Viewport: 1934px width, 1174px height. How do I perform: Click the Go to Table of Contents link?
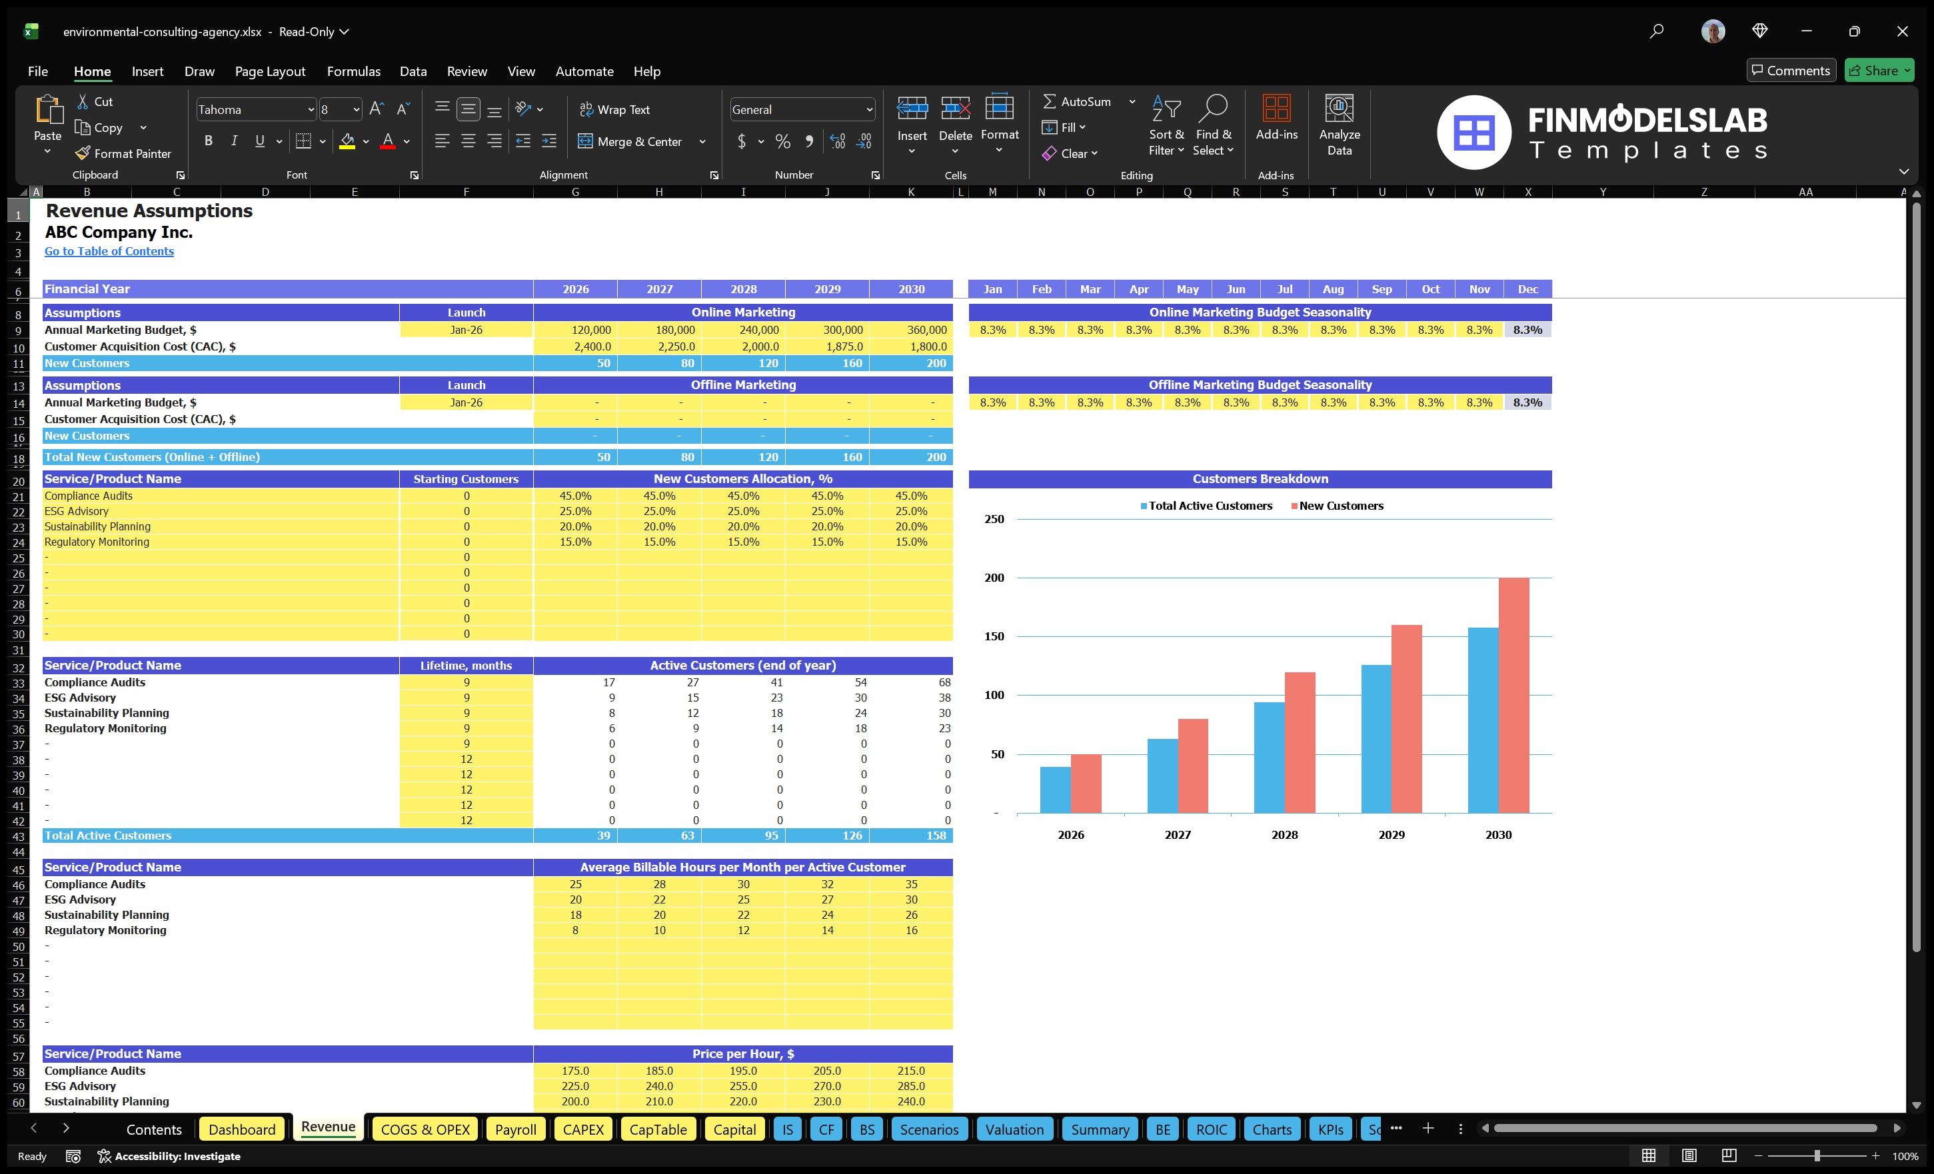pos(109,251)
